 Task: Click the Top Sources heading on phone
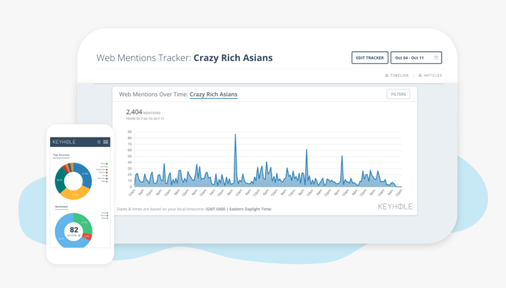click(61, 155)
